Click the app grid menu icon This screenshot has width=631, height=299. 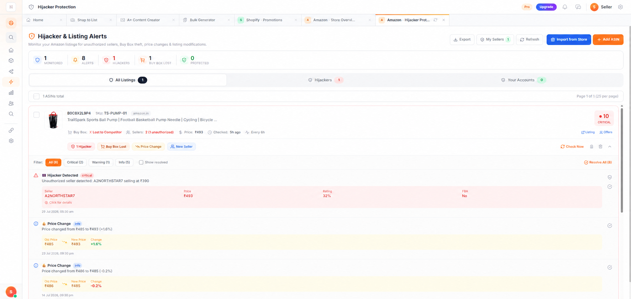click(x=11, y=7)
